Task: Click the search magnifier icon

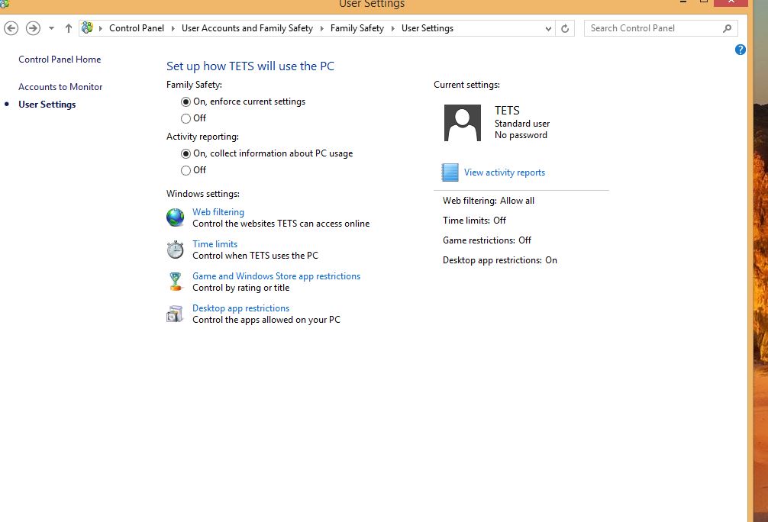Action: [728, 28]
